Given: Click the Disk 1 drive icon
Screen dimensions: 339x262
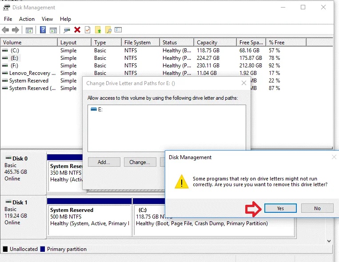Looking at the screenshot, I should [x=8, y=202].
